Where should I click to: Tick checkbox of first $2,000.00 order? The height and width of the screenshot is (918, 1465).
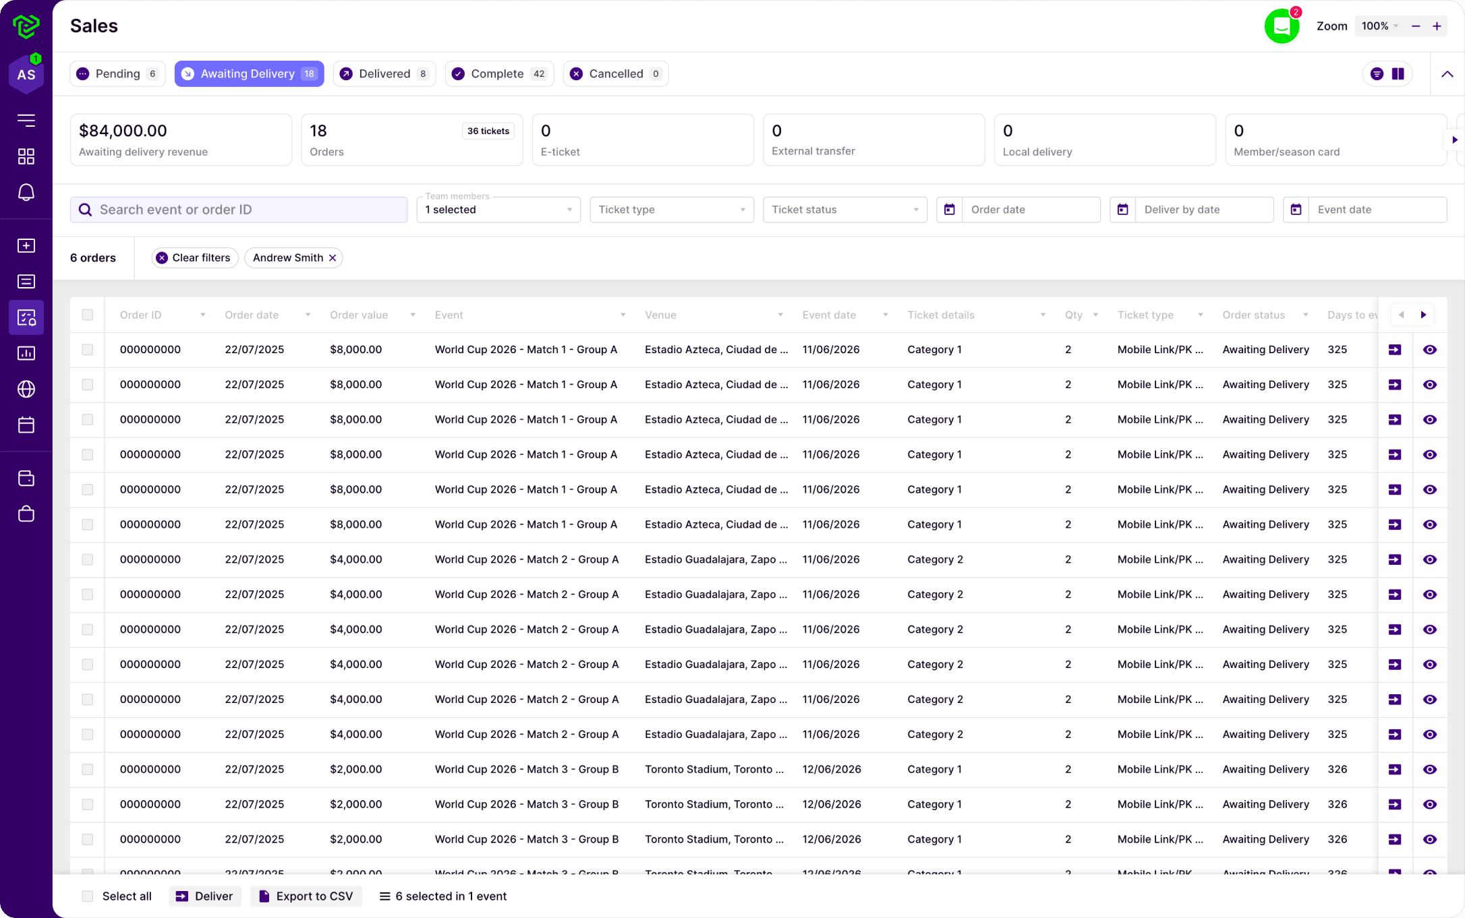click(88, 770)
